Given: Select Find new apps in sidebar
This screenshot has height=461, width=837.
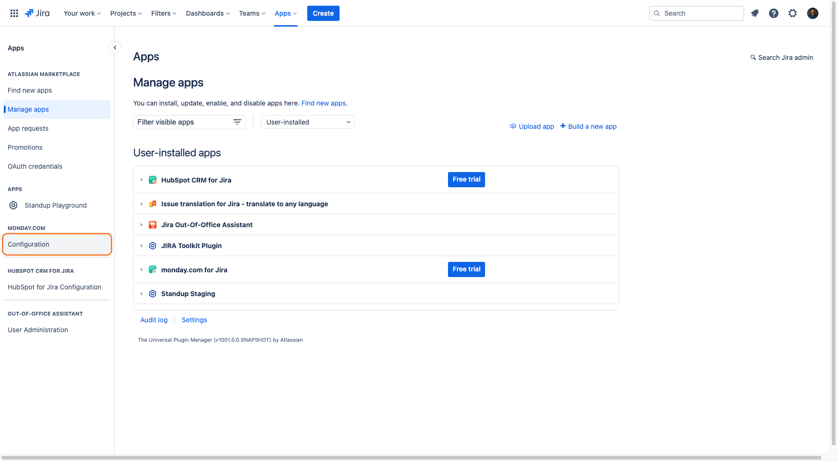Looking at the screenshot, I should tap(57, 90).
